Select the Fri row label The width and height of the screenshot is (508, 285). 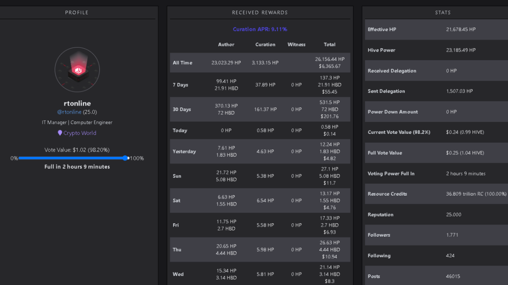pos(176,225)
